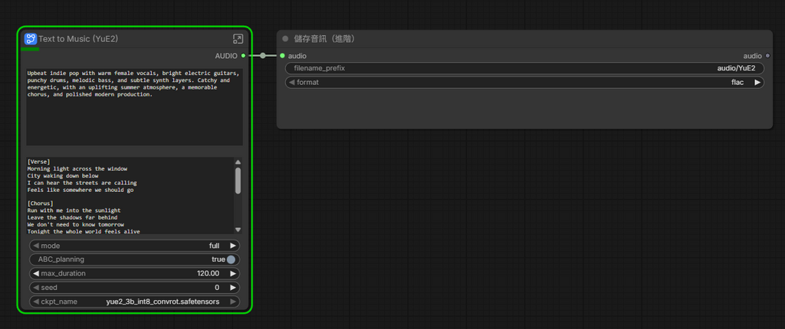Click the lyrics scrollbar up arrow
785x329 pixels.
[238, 162]
